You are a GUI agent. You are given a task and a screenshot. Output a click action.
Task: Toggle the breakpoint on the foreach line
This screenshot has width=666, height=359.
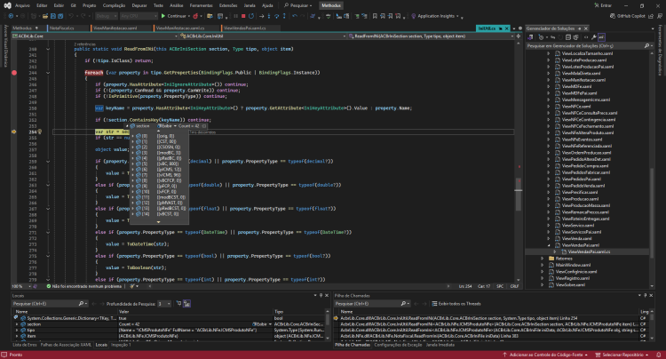coord(14,73)
